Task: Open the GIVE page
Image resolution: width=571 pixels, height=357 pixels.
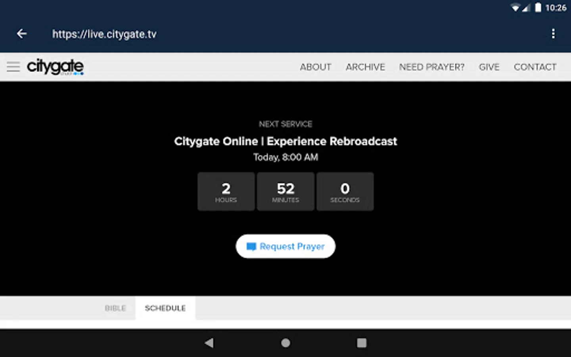Action: 489,67
